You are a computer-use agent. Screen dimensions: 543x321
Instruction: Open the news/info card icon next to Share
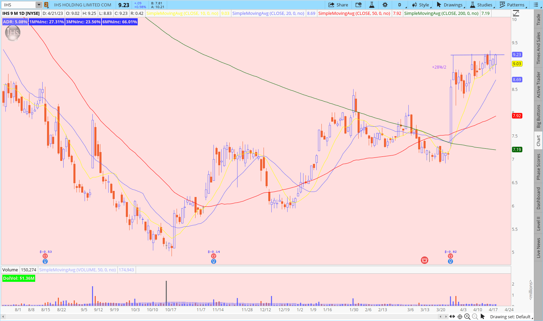coord(359,5)
